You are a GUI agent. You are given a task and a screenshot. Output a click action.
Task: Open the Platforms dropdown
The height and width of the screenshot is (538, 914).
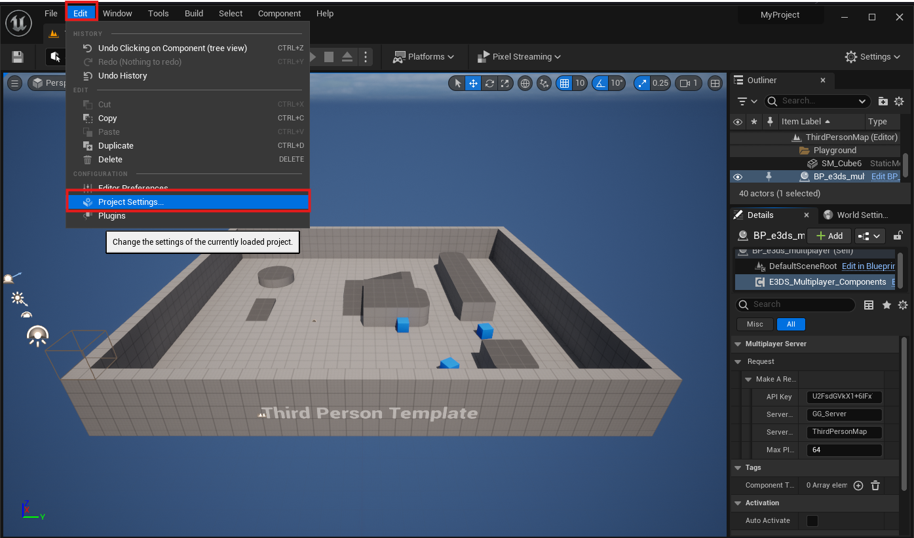[423, 57]
